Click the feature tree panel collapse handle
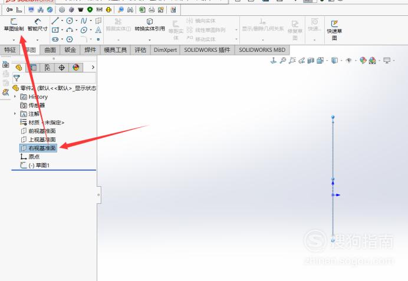This screenshot has width=408, height=281. pyautogui.click(x=98, y=195)
